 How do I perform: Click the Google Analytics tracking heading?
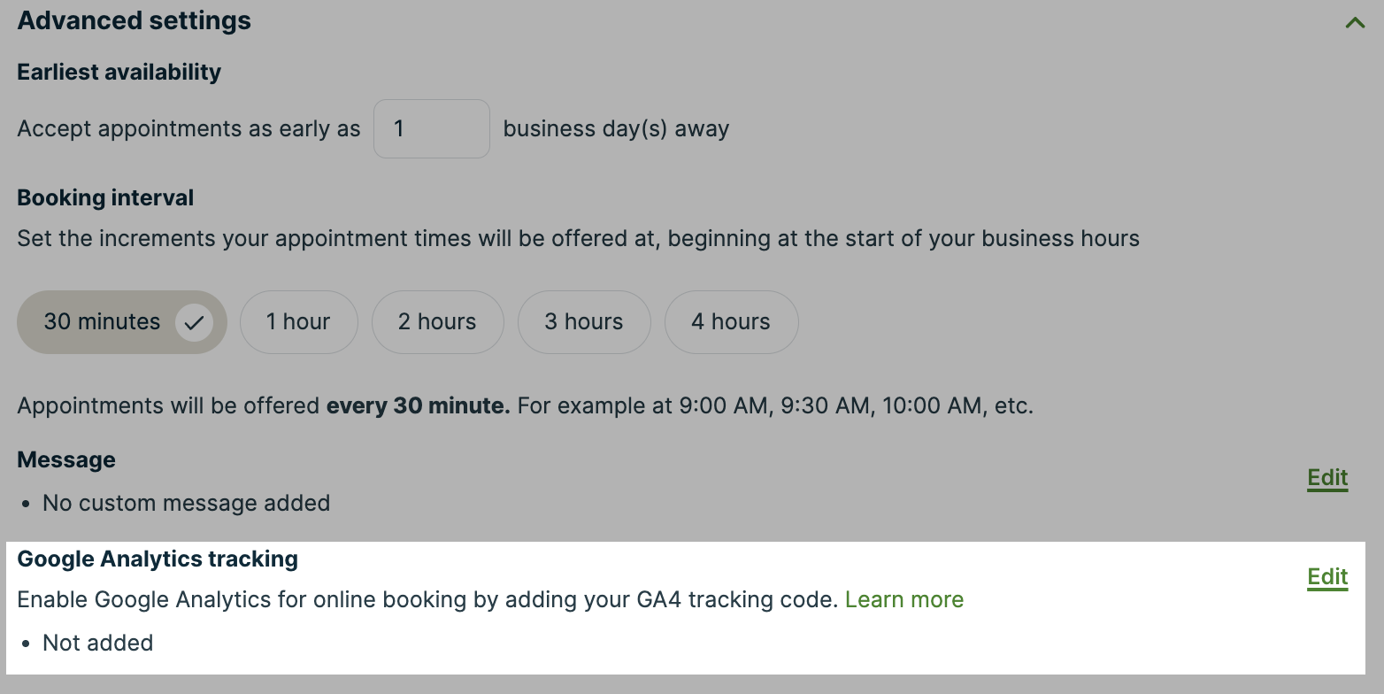[x=158, y=559]
